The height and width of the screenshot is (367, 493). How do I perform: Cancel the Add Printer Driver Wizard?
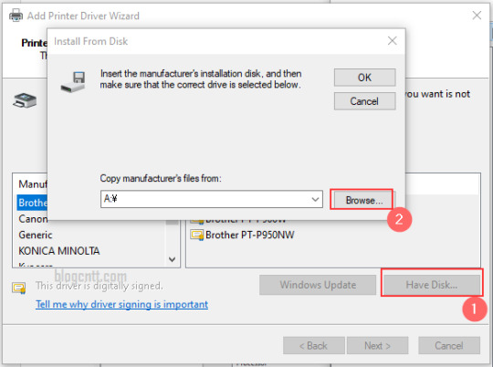pyautogui.click(x=449, y=346)
